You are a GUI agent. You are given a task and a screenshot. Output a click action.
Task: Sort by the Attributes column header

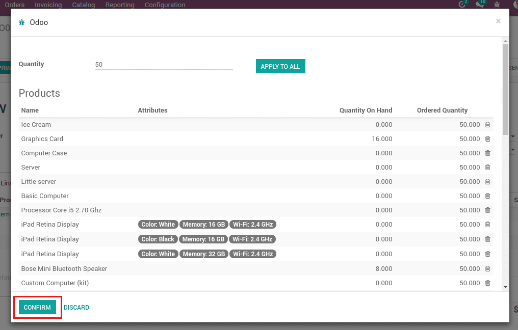coord(152,110)
